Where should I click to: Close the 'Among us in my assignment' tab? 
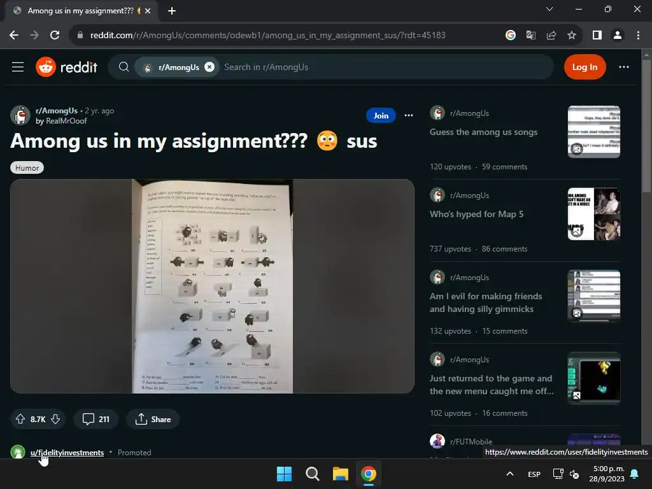[148, 11]
